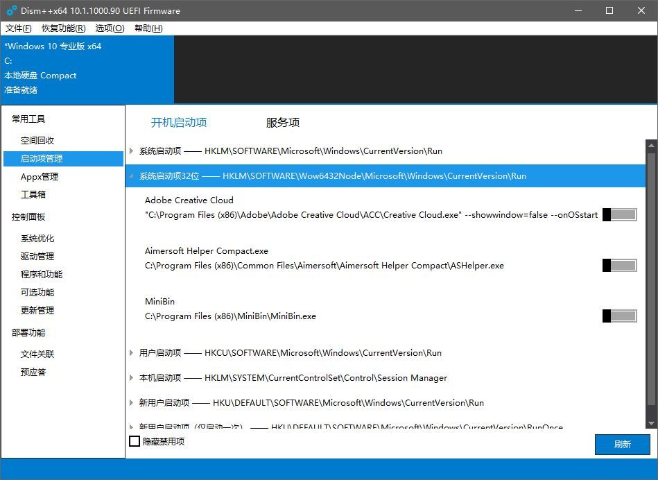Open 系统优化 in the sidebar

[x=37, y=239]
